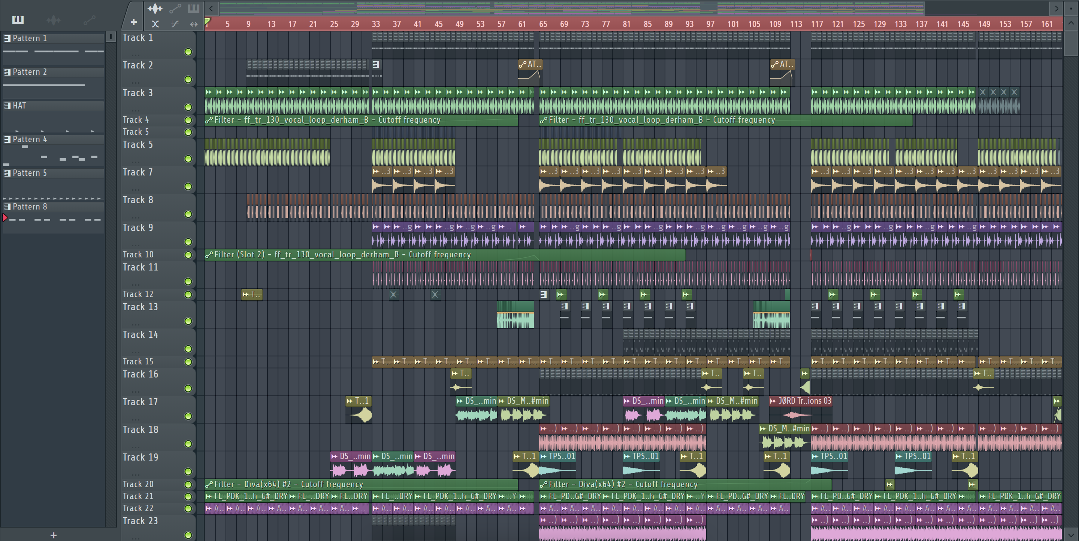The width and height of the screenshot is (1079, 541).
Task: Click the vertical playlist scrollbar handle
Action: (1071, 43)
